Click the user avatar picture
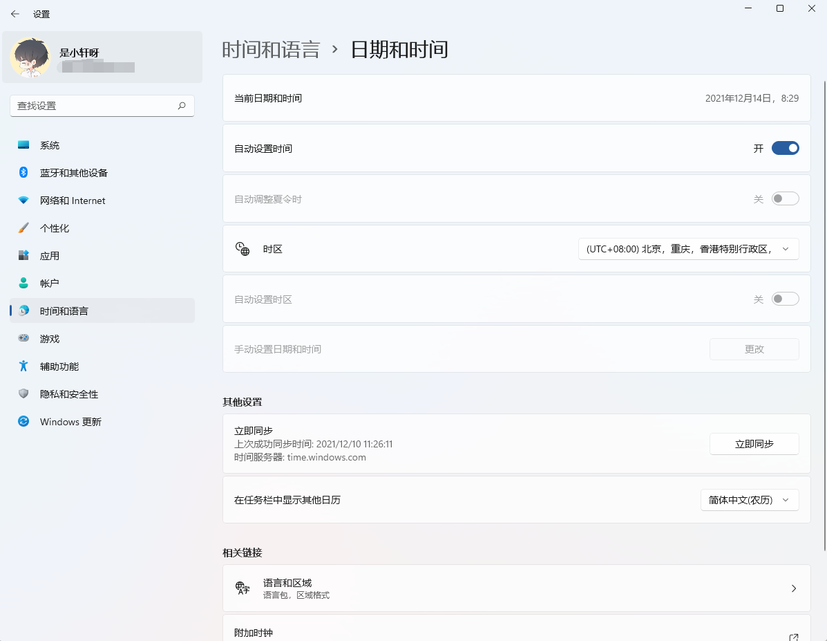 (x=30, y=57)
